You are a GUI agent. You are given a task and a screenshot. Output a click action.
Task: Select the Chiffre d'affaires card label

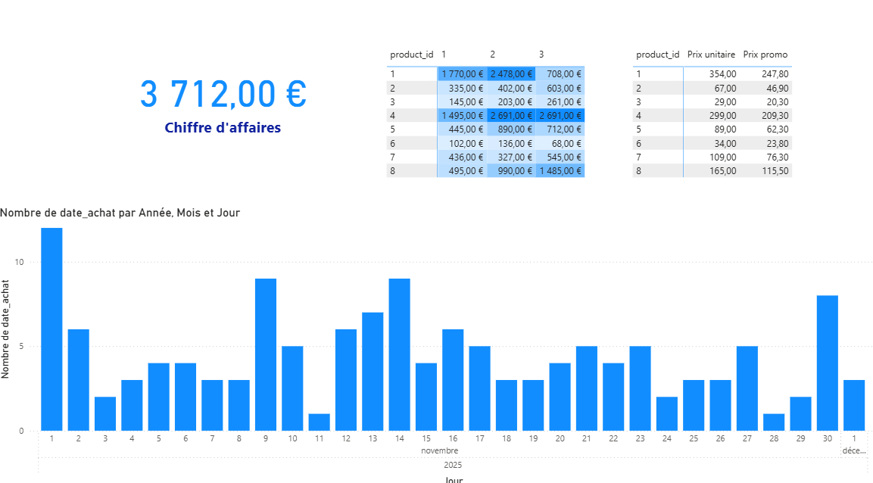click(x=223, y=128)
